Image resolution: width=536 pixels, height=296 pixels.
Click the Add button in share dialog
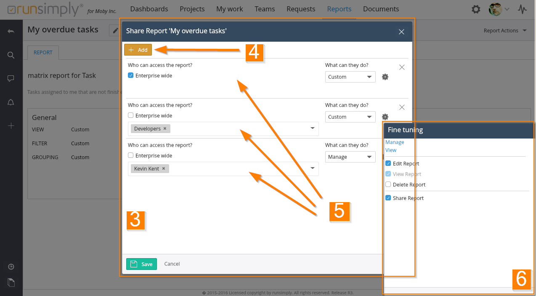pyautogui.click(x=138, y=50)
